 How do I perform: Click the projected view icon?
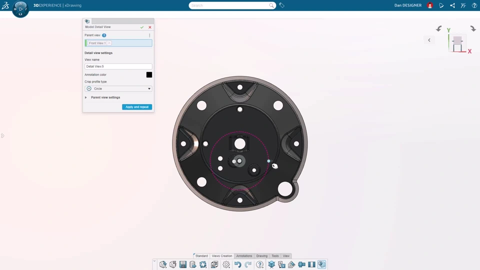point(281,264)
